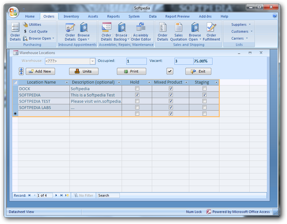Click Print button
This screenshot has height=224, width=287.
(x=131, y=71)
